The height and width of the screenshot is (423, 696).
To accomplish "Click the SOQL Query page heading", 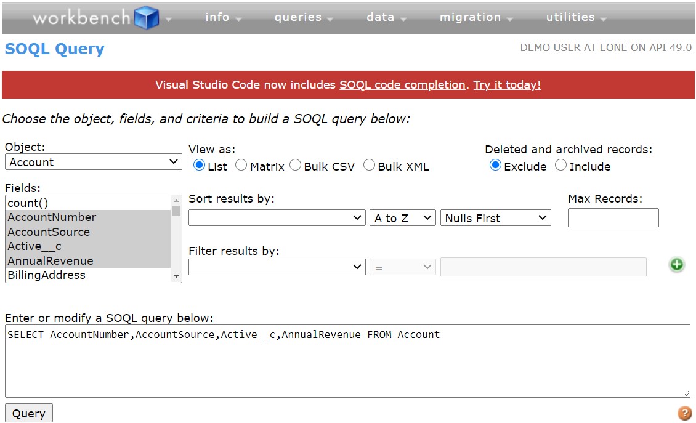I will [x=55, y=49].
